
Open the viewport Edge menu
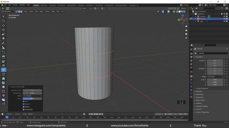point(53,11)
